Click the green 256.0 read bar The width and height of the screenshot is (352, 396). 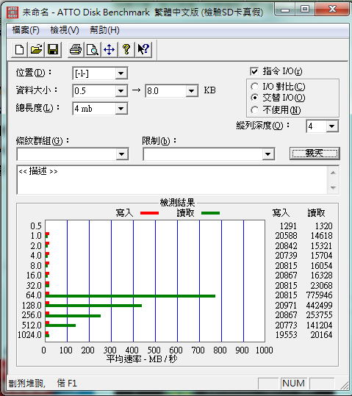point(73,316)
